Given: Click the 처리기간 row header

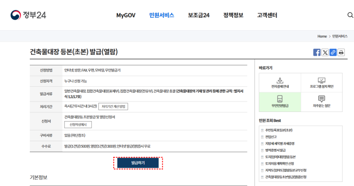Looking at the screenshot, I should click(x=46, y=107).
